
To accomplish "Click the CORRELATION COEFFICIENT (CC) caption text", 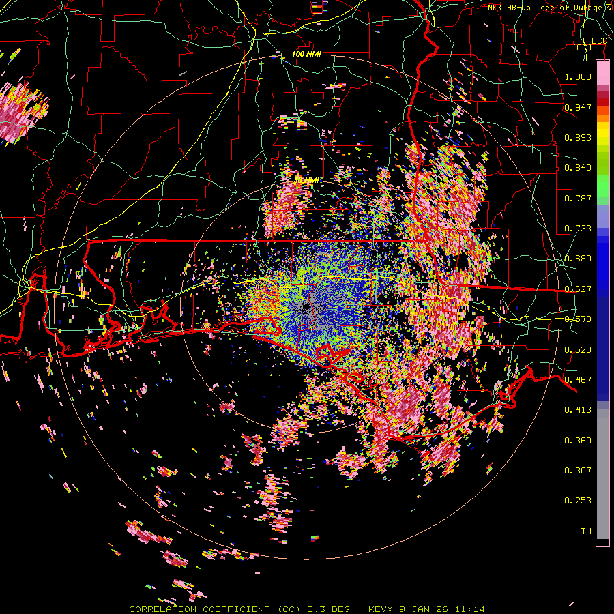I will point(214,609).
